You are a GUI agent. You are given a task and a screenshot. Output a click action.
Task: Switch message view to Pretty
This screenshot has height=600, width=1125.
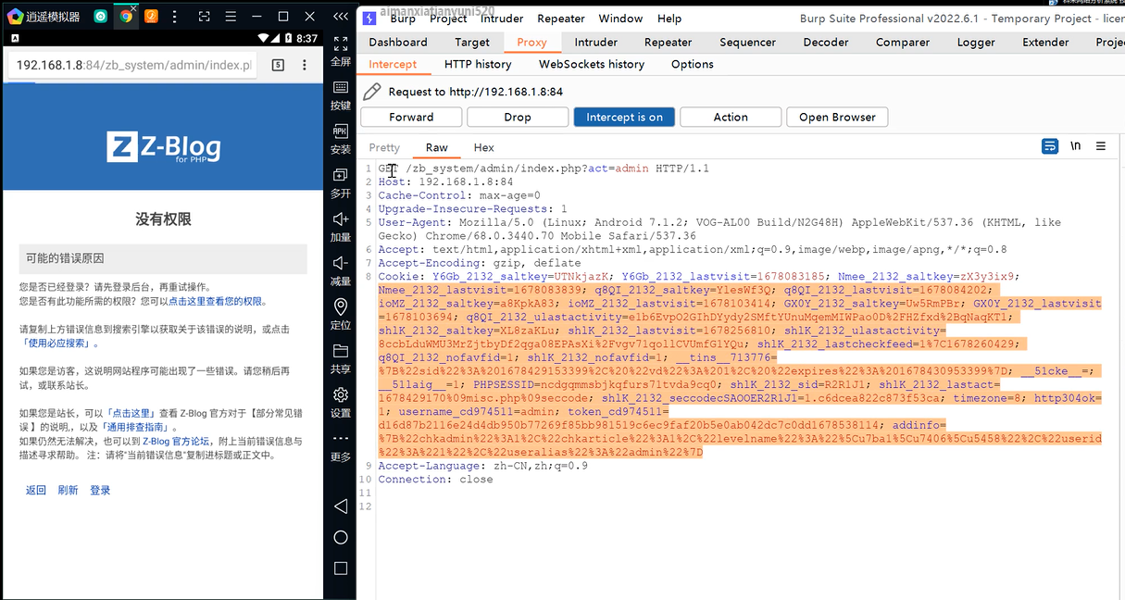click(384, 147)
